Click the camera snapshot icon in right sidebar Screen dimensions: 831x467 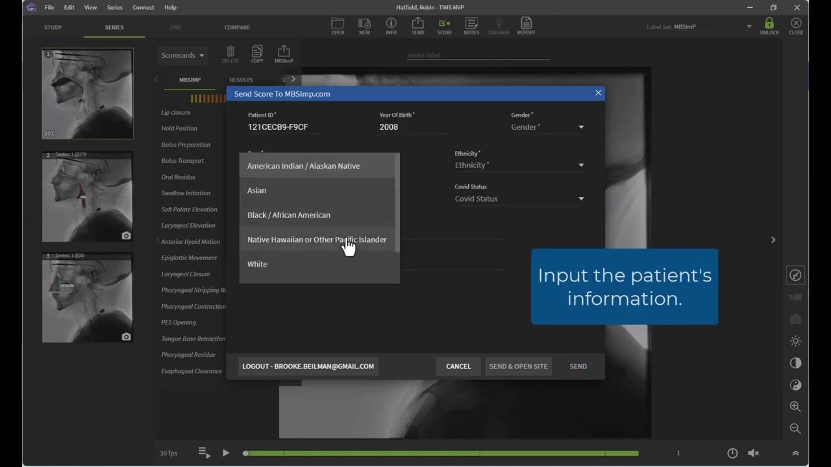795,319
